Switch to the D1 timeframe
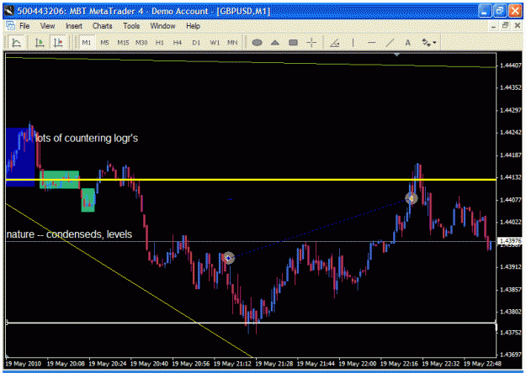This screenshot has height=373, width=526. click(196, 43)
